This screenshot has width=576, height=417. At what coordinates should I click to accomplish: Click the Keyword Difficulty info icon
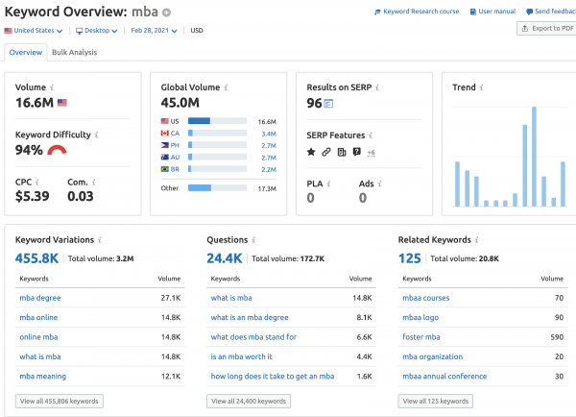(x=96, y=135)
